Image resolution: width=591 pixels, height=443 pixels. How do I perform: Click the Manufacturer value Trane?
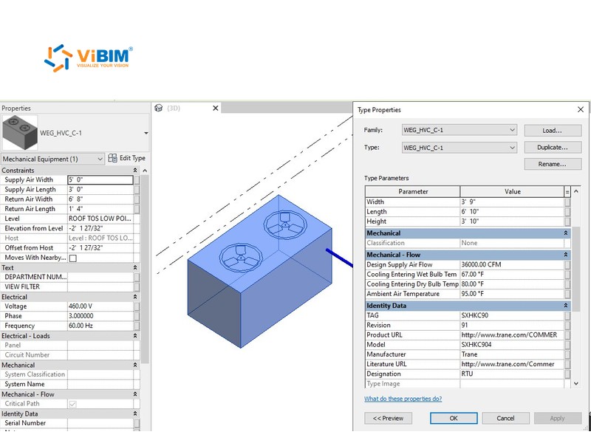pos(512,354)
